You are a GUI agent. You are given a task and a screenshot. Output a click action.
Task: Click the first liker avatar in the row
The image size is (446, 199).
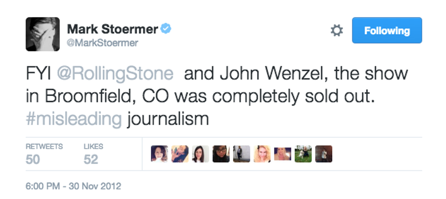coord(159,154)
